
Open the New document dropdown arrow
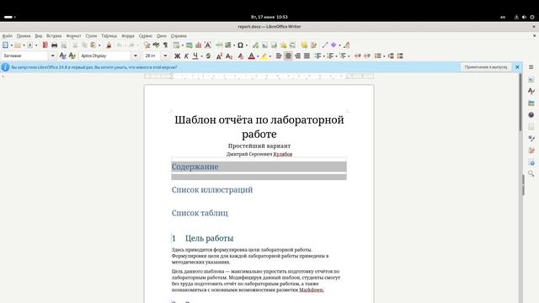click(x=11, y=45)
